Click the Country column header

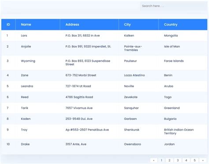click(183, 25)
